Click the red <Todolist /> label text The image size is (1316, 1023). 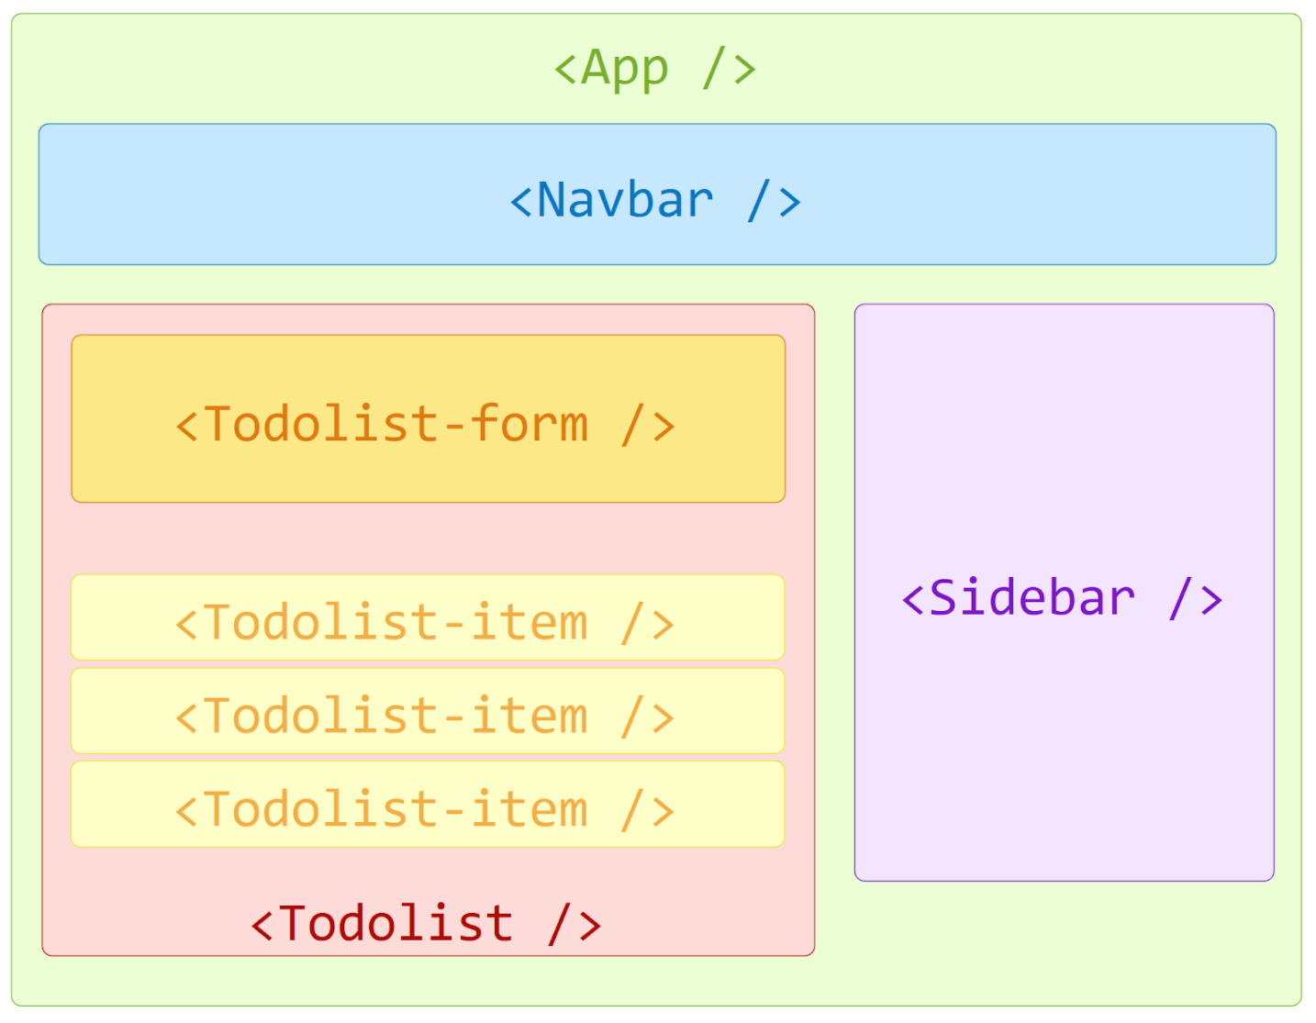(426, 923)
